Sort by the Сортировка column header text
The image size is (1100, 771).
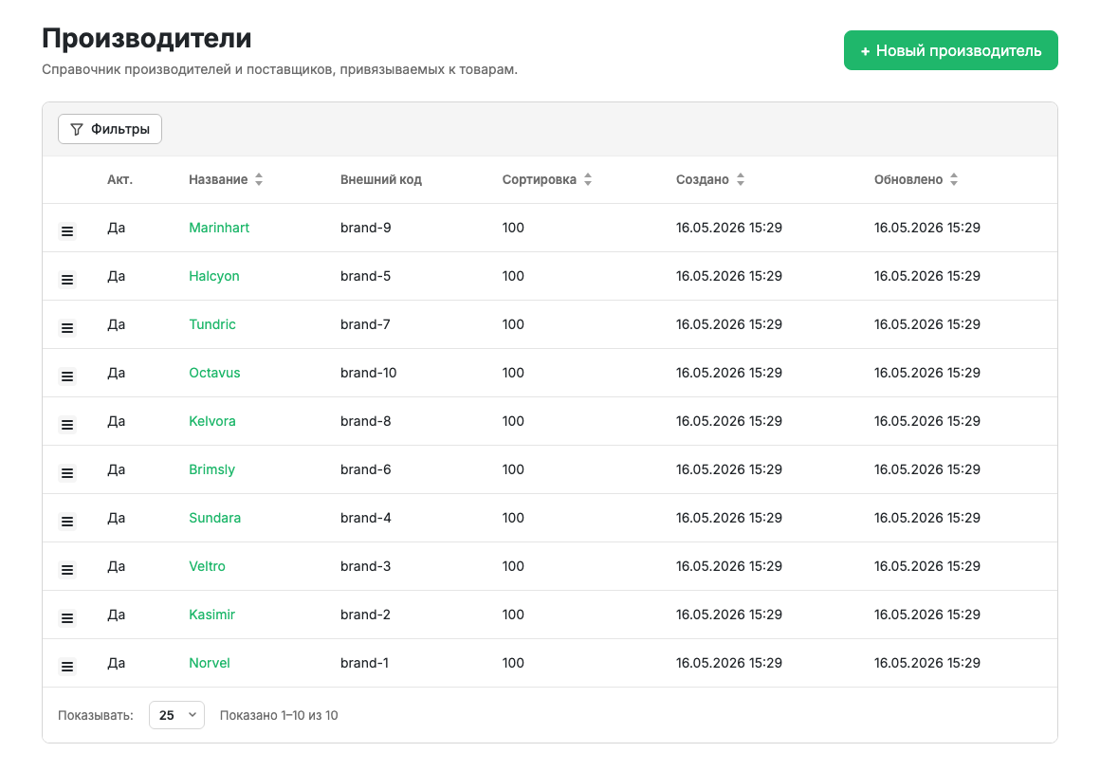point(539,179)
